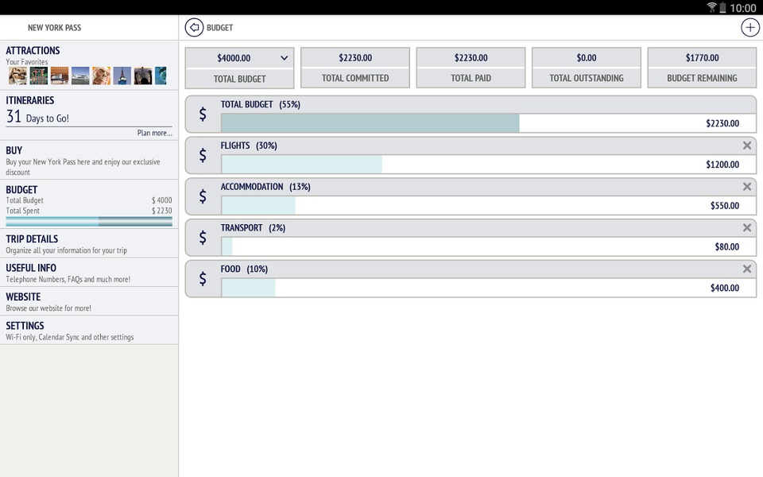The height and width of the screenshot is (477, 763).
Task: Open the red torii gate favorite thumbnail
Action: click(x=38, y=76)
